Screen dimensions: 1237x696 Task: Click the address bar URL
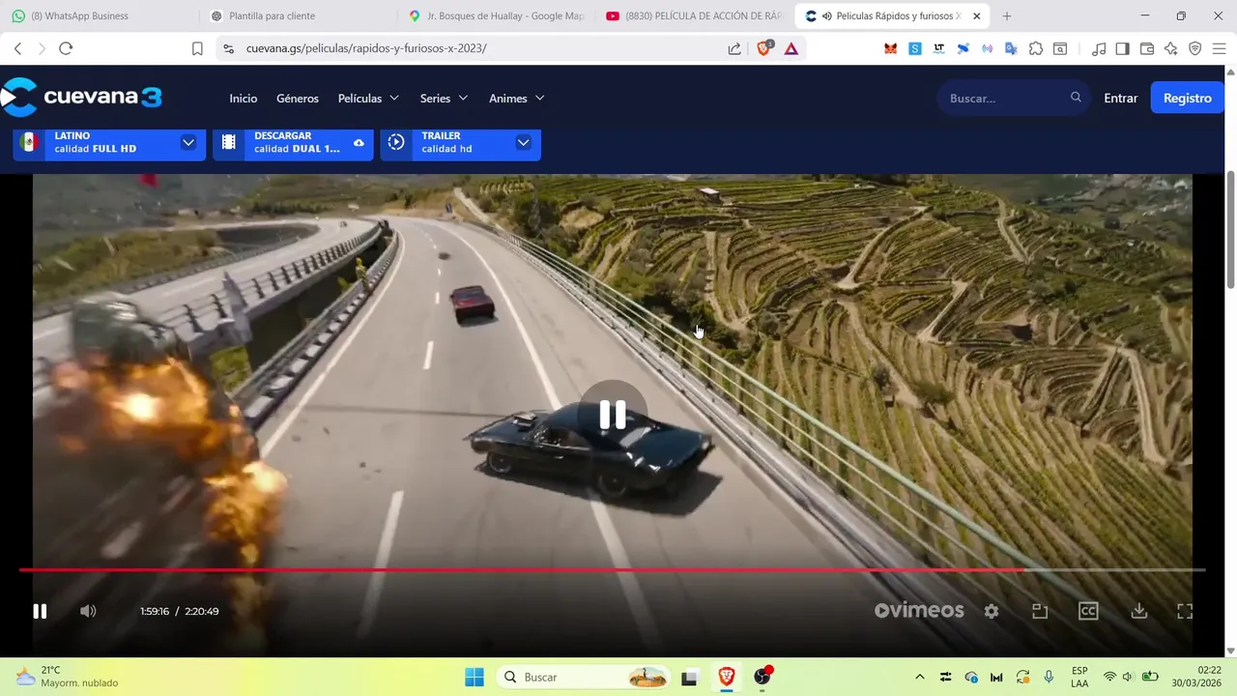[366, 48]
